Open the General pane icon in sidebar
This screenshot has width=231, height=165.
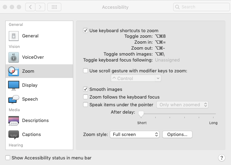pyautogui.click(x=14, y=36)
